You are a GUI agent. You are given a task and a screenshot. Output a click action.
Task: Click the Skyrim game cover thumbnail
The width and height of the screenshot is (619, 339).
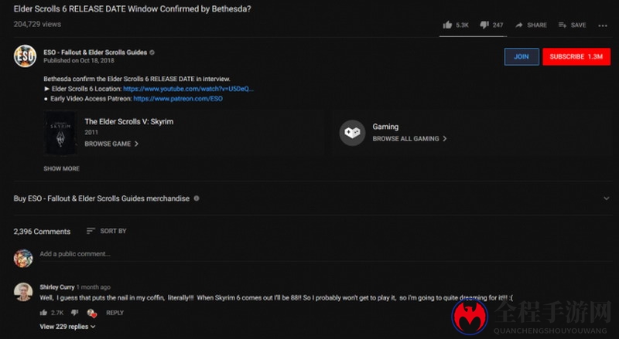click(x=60, y=134)
